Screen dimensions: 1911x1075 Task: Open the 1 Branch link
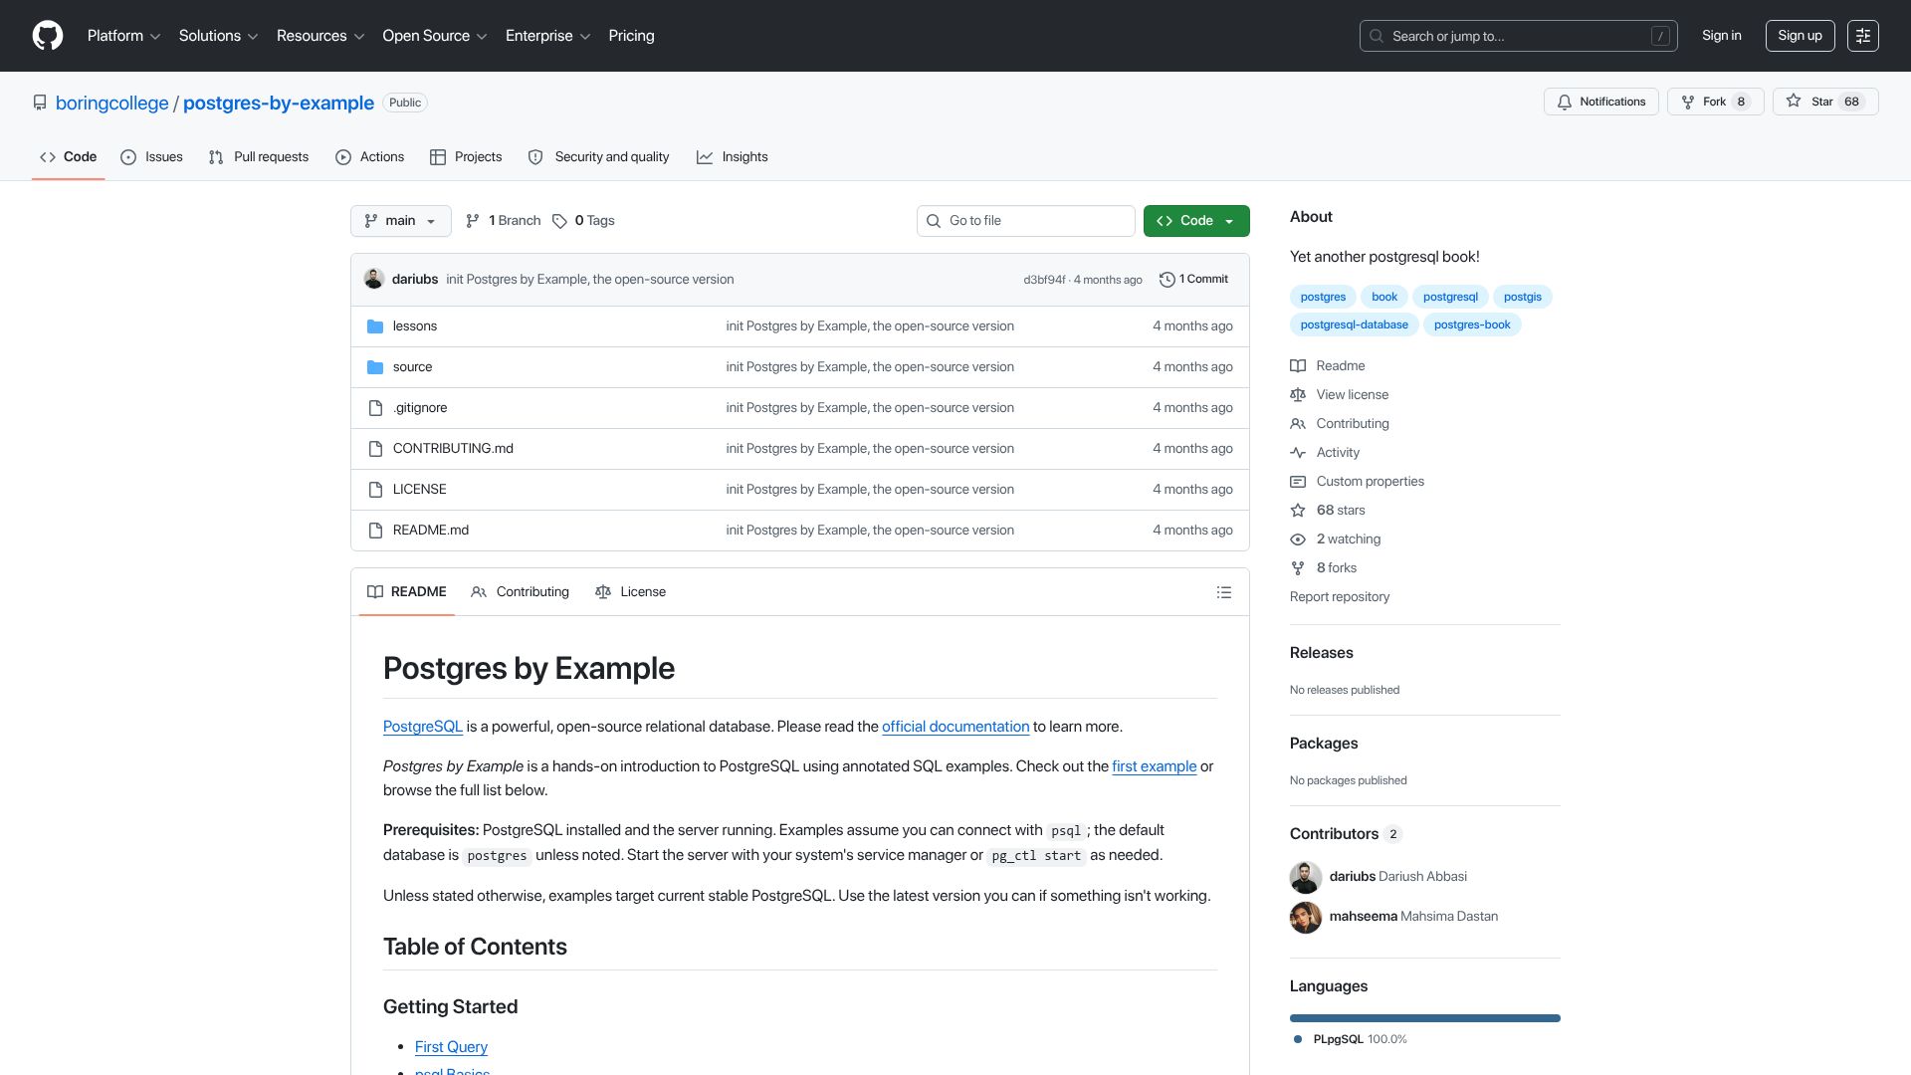[x=503, y=221]
